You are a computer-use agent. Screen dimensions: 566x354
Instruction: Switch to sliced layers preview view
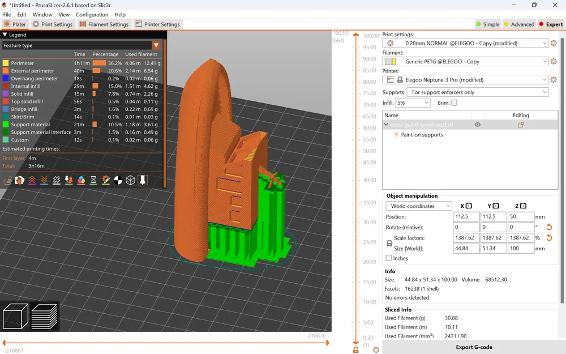[x=44, y=317]
